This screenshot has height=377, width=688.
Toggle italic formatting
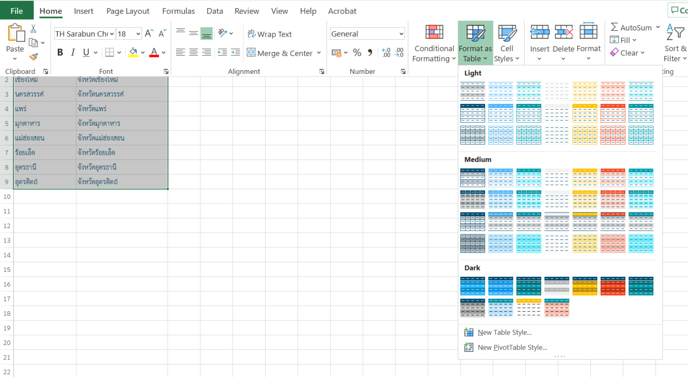73,52
